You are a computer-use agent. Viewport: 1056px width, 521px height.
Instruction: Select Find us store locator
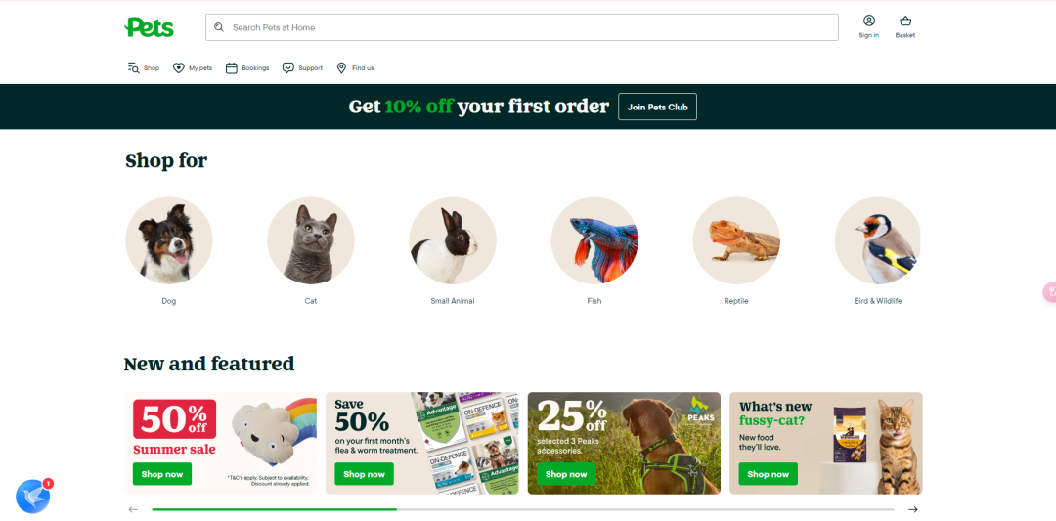[355, 68]
